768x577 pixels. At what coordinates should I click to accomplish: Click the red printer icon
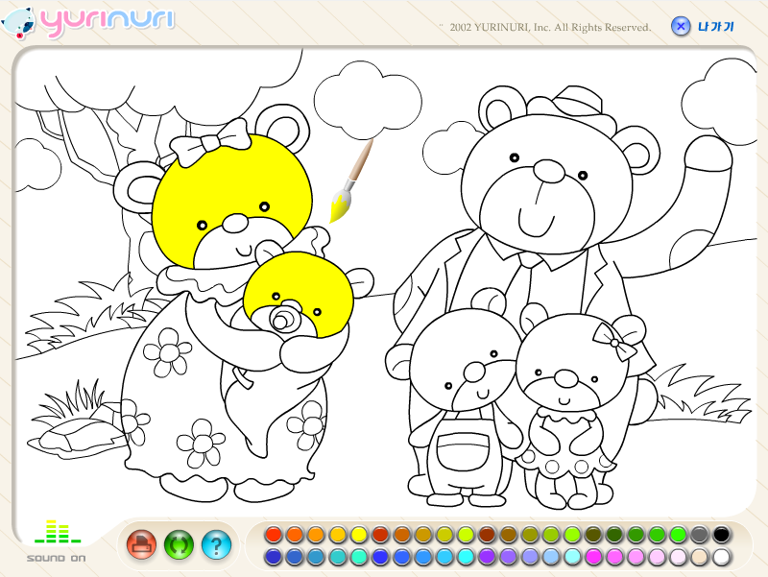[141, 544]
